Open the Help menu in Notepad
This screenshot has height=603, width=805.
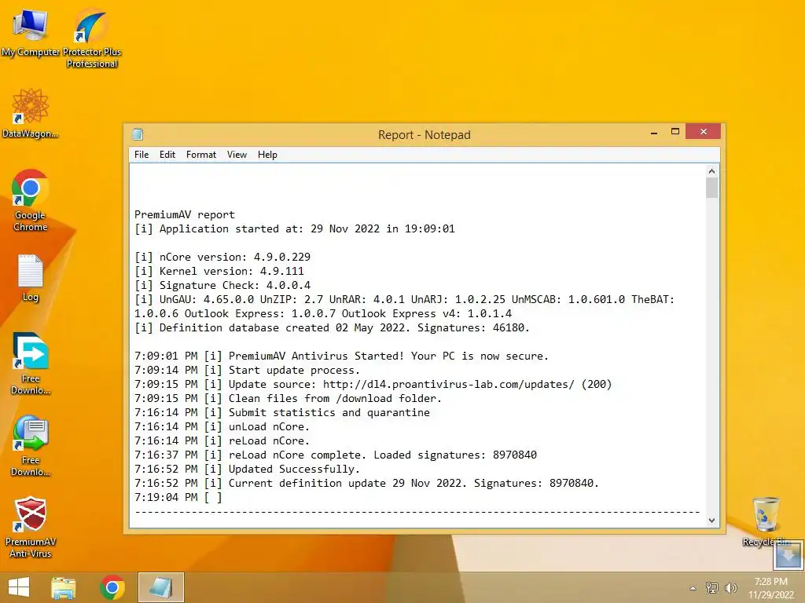(x=267, y=155)
